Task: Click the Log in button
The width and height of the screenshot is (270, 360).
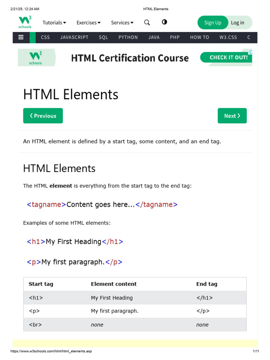Action: click(x=238, y=22)
